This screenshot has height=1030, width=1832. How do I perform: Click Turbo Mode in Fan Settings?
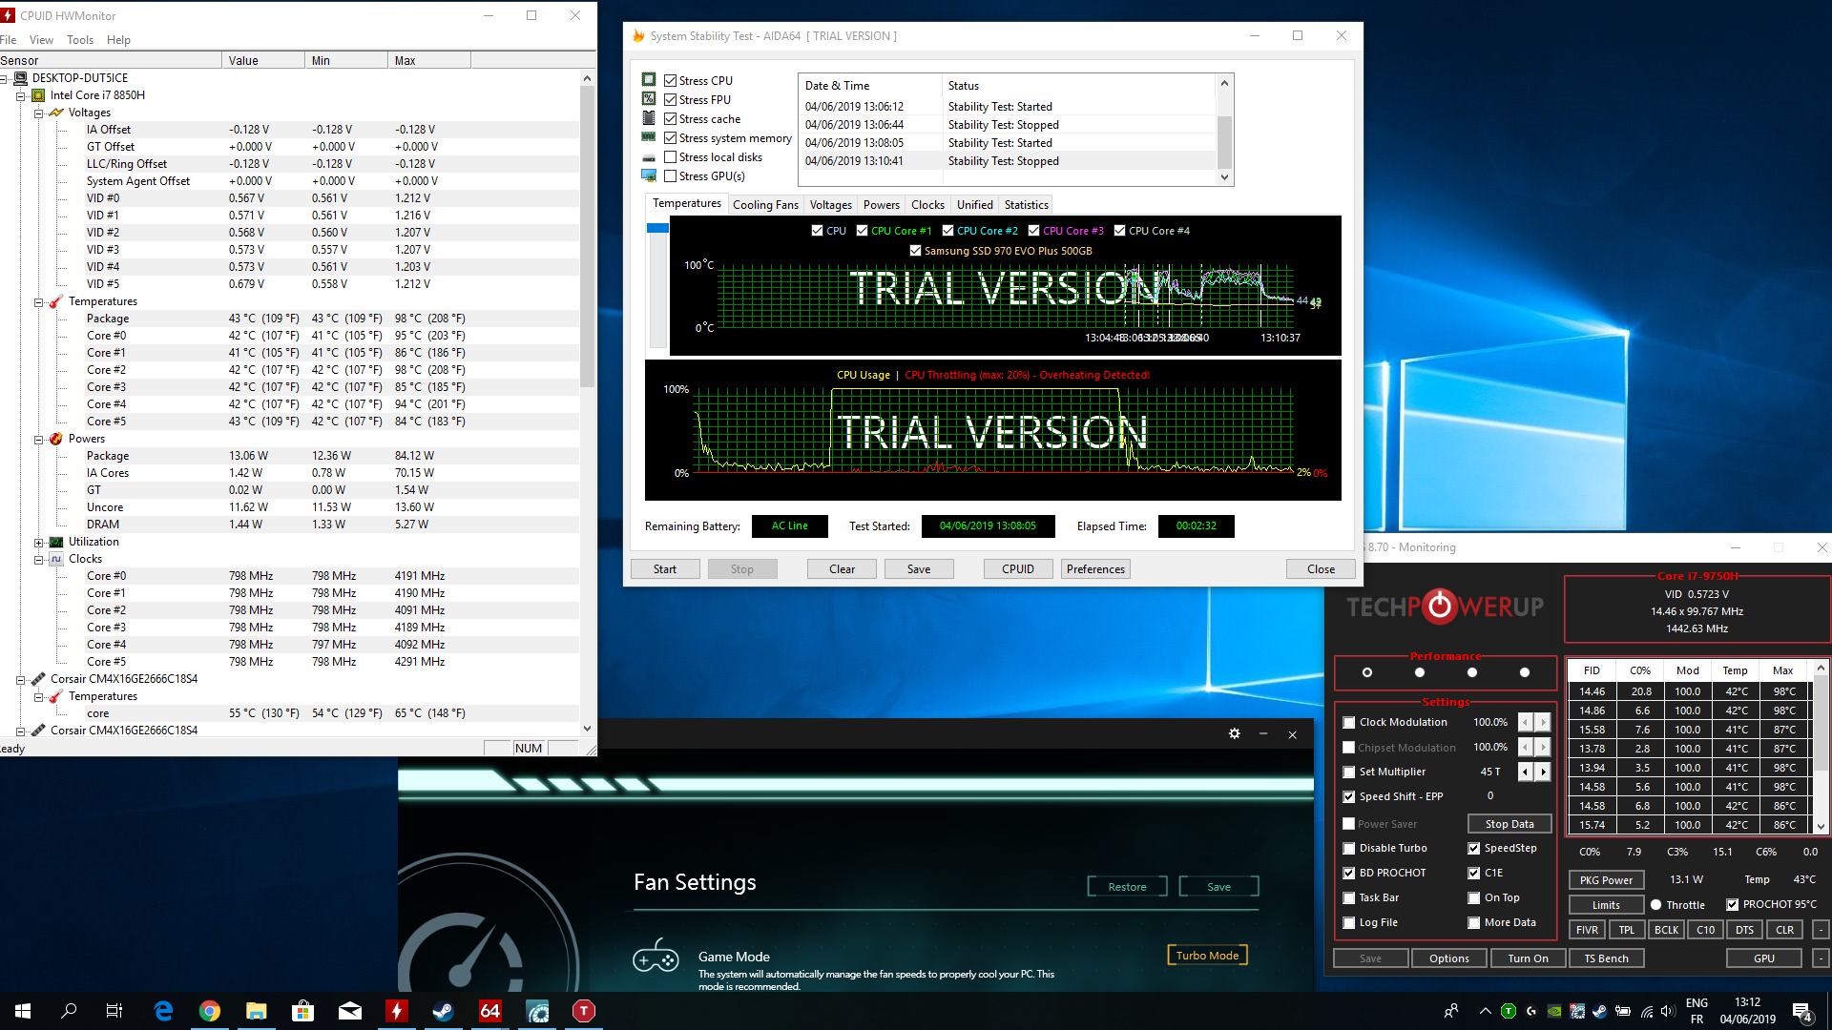click(1207, 956)
